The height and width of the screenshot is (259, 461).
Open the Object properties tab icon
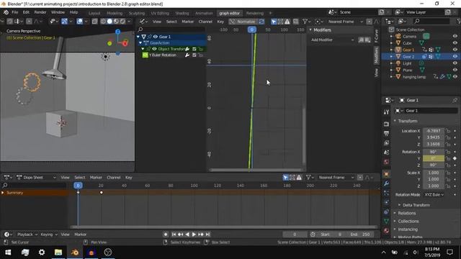[386, 174]
